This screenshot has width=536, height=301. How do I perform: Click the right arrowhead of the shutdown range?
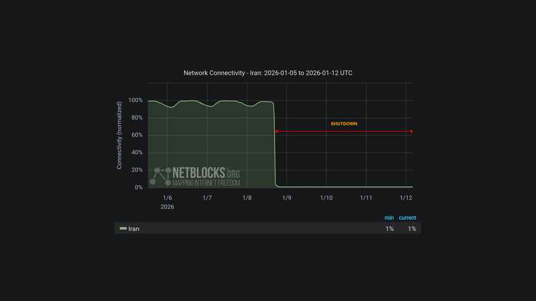[411, 131]
